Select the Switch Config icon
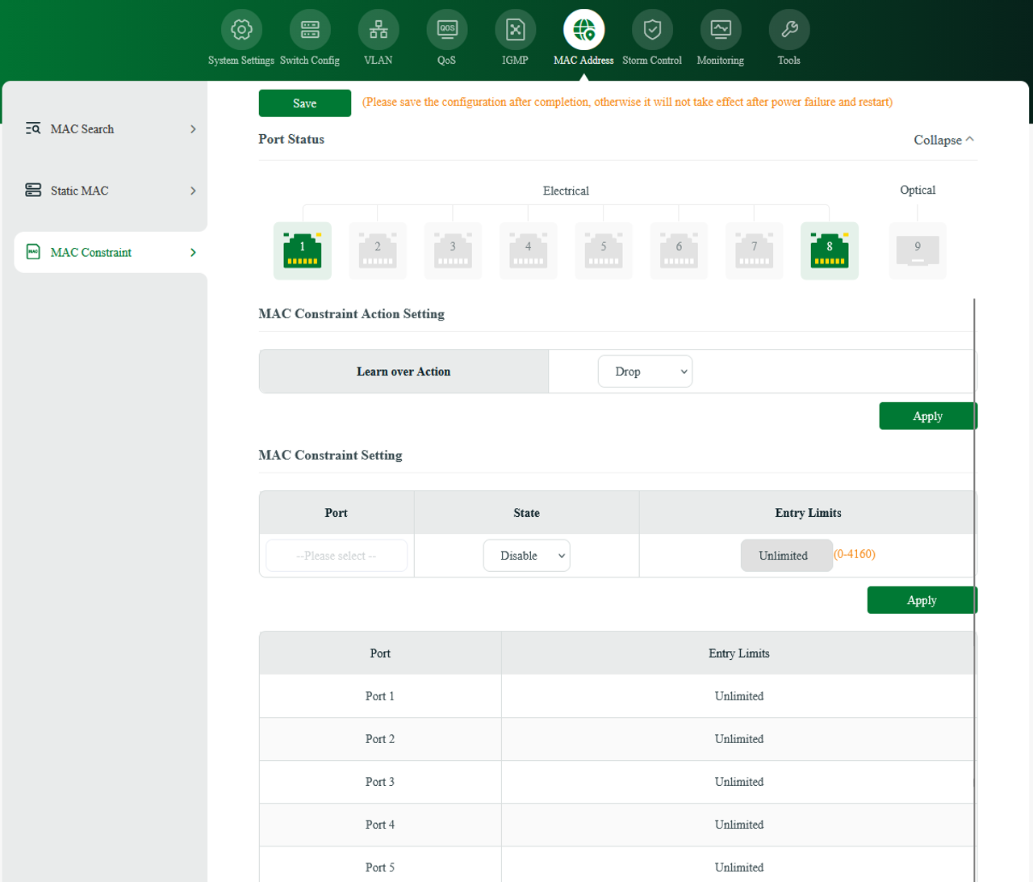This screenshot has height=882, width=1033. pos(310,28)
